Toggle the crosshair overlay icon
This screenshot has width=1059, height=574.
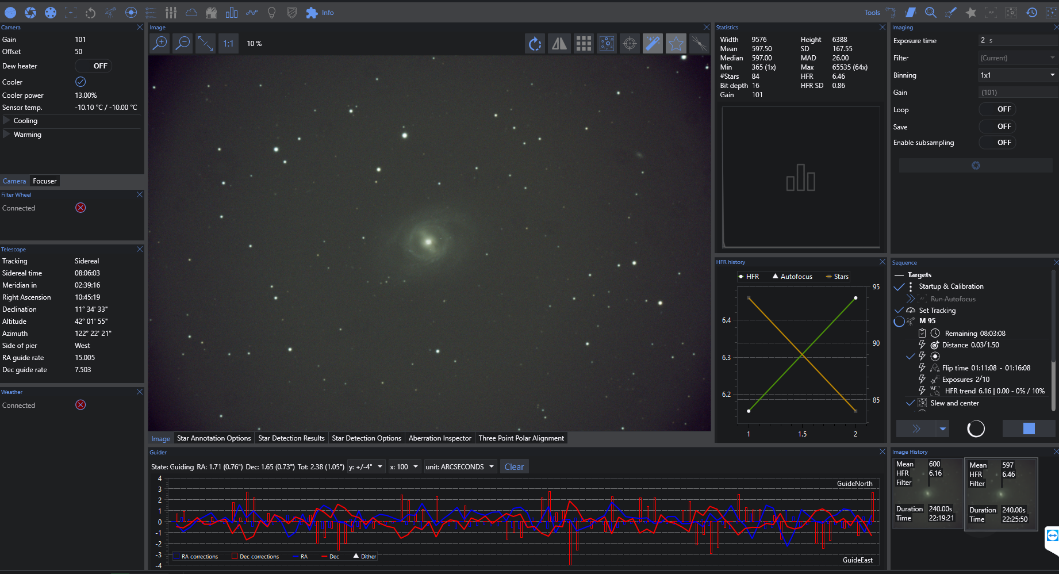point(630,43)
